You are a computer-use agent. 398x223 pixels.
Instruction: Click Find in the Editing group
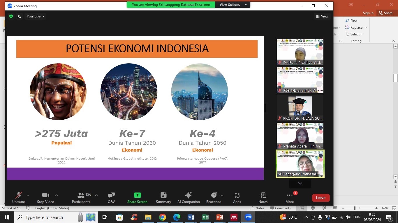[x=351, y=21]
